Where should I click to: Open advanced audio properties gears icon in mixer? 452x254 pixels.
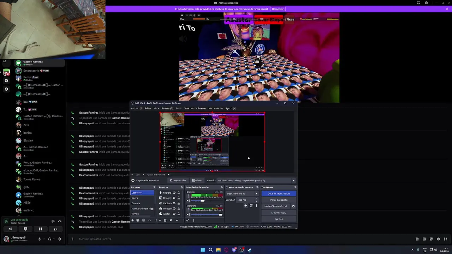point(188,220)
